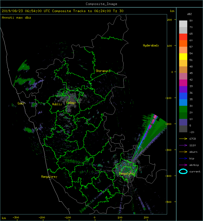Click the 'km' unit label at bottom left
This screenshot has height=221, width=203.
tap(4, 218)
